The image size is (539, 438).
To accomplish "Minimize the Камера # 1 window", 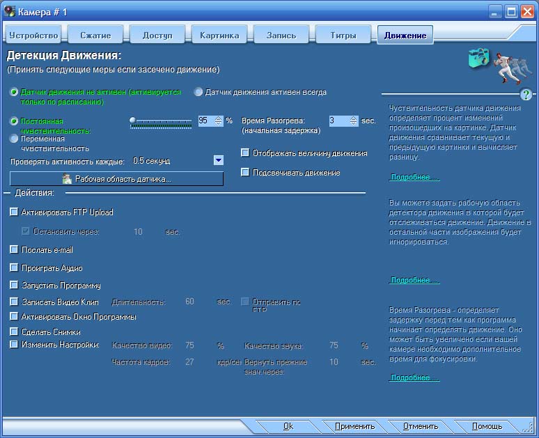I will pyautogui.click(x=494, y=12).
